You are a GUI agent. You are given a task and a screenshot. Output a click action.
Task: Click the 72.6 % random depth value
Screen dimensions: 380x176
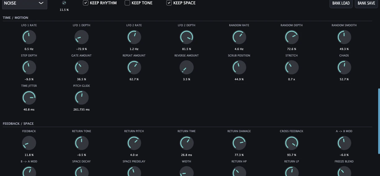[292, 49]
